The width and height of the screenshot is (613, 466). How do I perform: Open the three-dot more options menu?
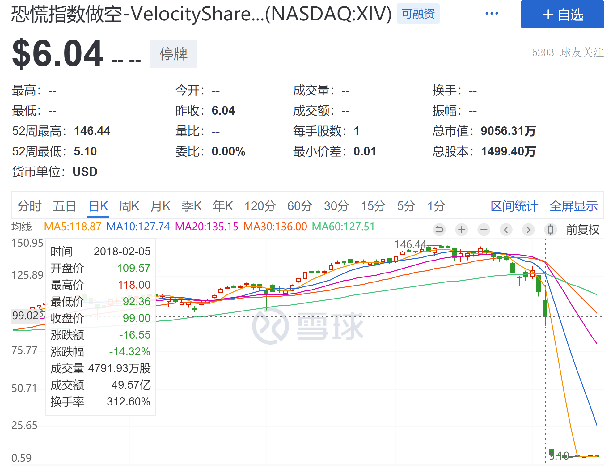point(492,14)
